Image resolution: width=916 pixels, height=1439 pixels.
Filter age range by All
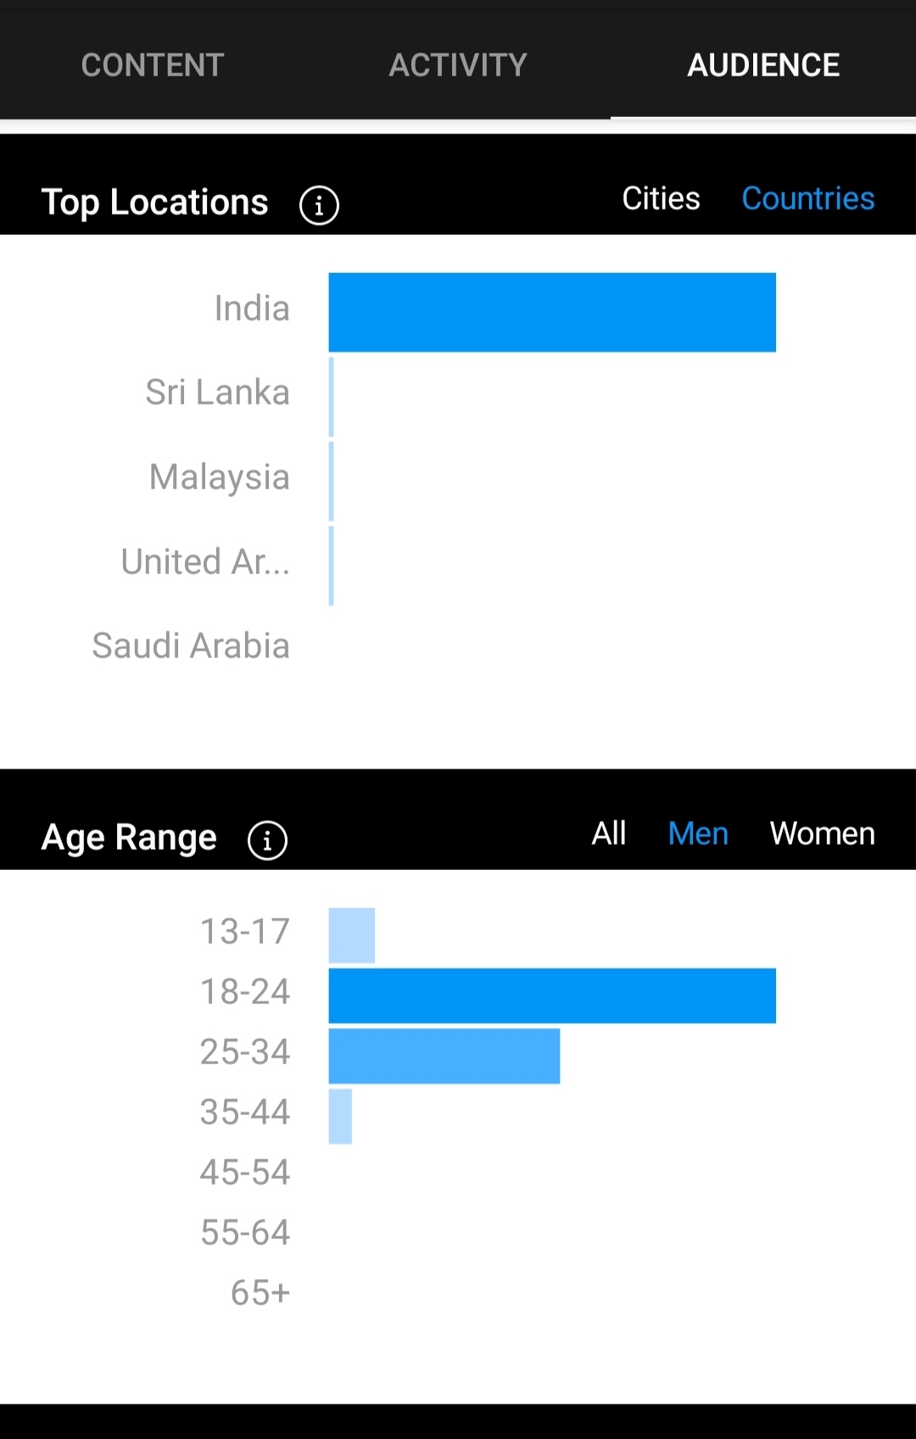(x=609, y=834)
